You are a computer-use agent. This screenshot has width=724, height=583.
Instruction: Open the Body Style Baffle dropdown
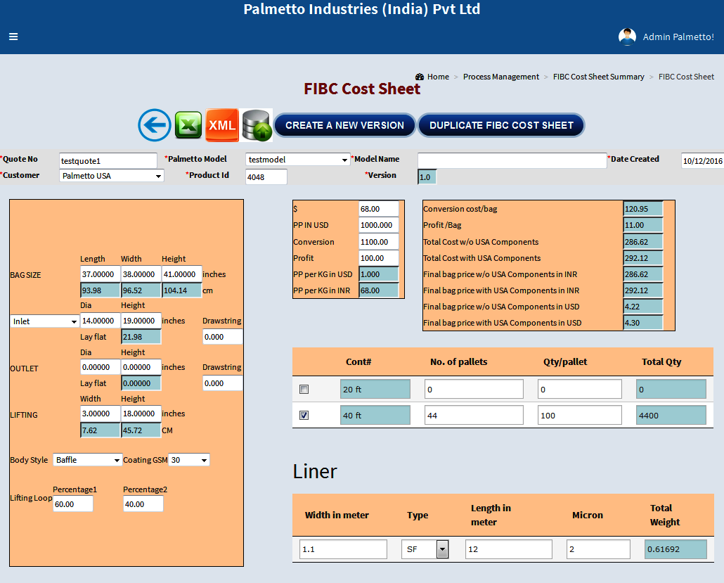(87, 460)
